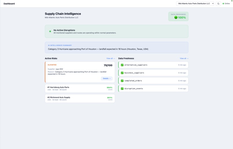Click the Online status indicator
Screen dimensions: 233x149
[226, 3]
